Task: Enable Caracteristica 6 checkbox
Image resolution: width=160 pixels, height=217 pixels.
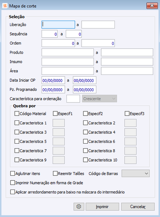Action: pos(85,141)
